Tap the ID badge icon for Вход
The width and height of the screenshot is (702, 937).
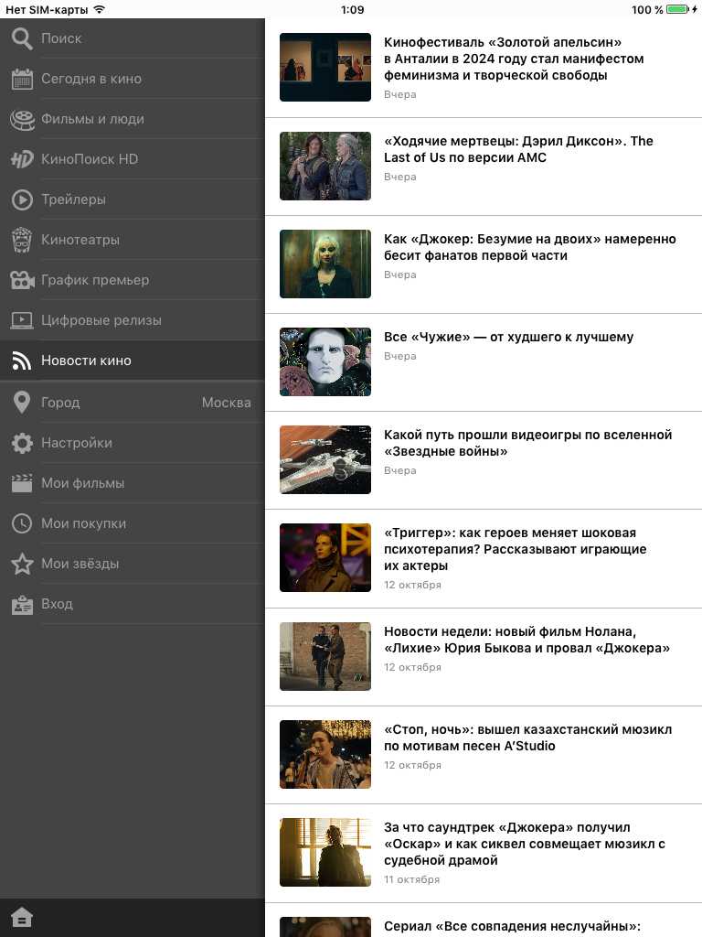pos(22,605)
